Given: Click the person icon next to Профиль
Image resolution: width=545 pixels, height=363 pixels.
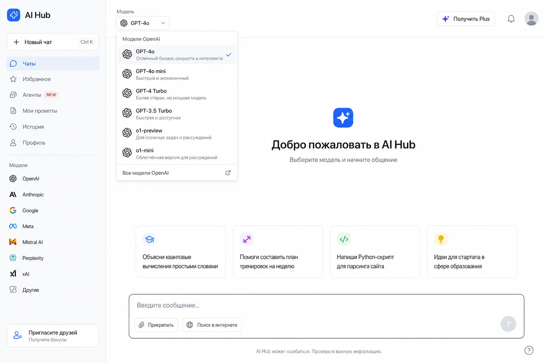Looking at the screenshot, I should tap(13, 143).
